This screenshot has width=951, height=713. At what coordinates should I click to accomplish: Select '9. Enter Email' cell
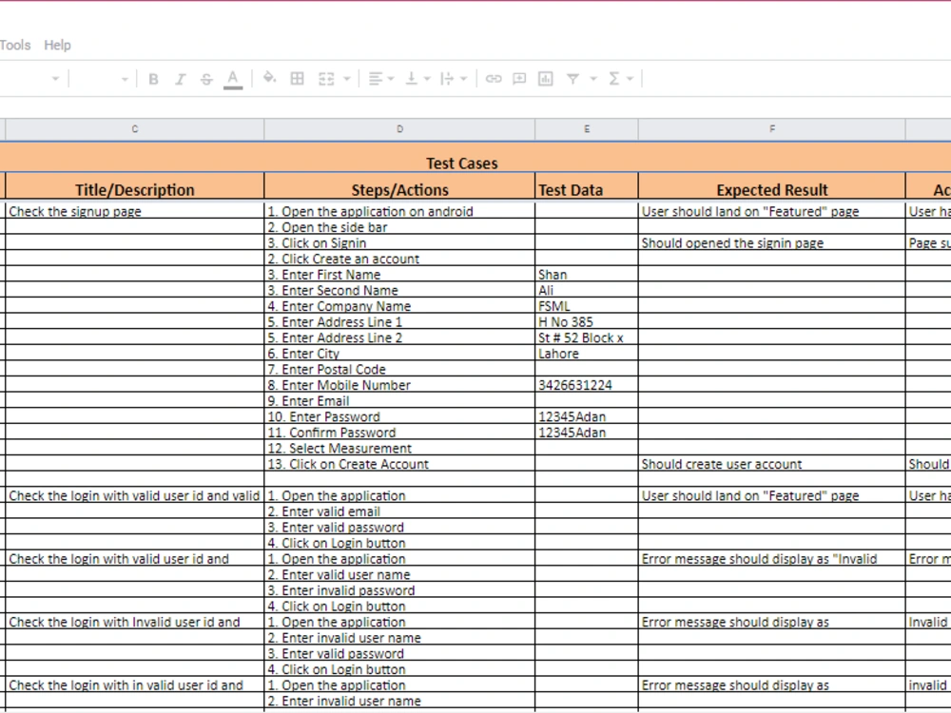[399, 400]
